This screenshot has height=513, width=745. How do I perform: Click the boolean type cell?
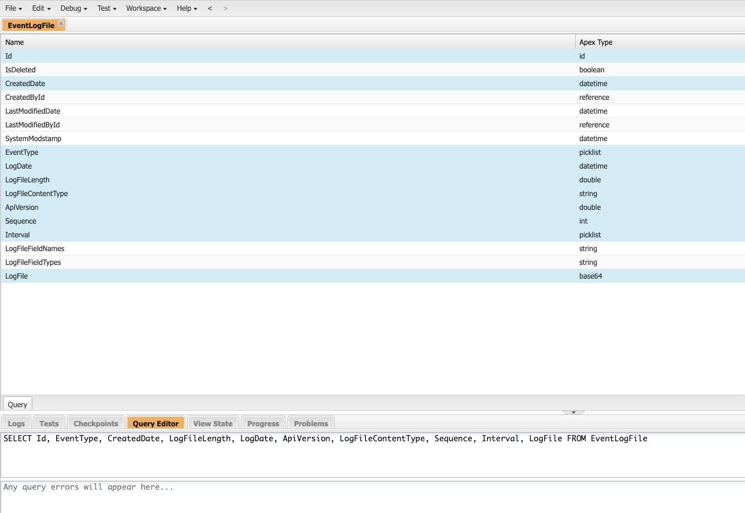tap(660, 70)
